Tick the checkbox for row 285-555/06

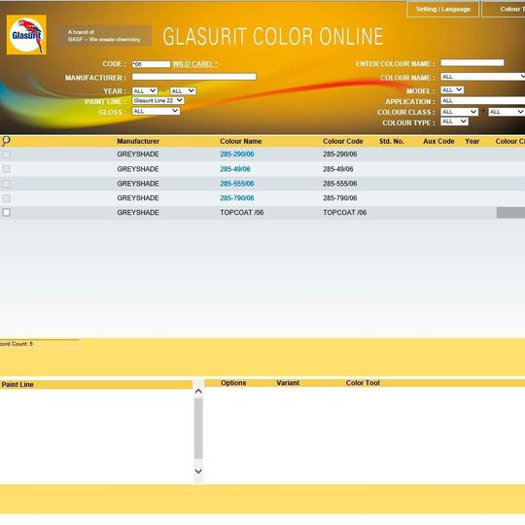coord(7,184)
